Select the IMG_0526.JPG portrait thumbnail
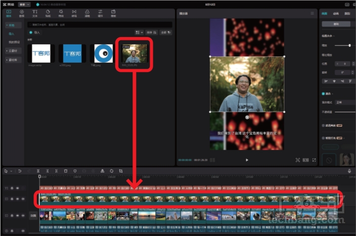 pyautogui.click(x=135, y=53)
